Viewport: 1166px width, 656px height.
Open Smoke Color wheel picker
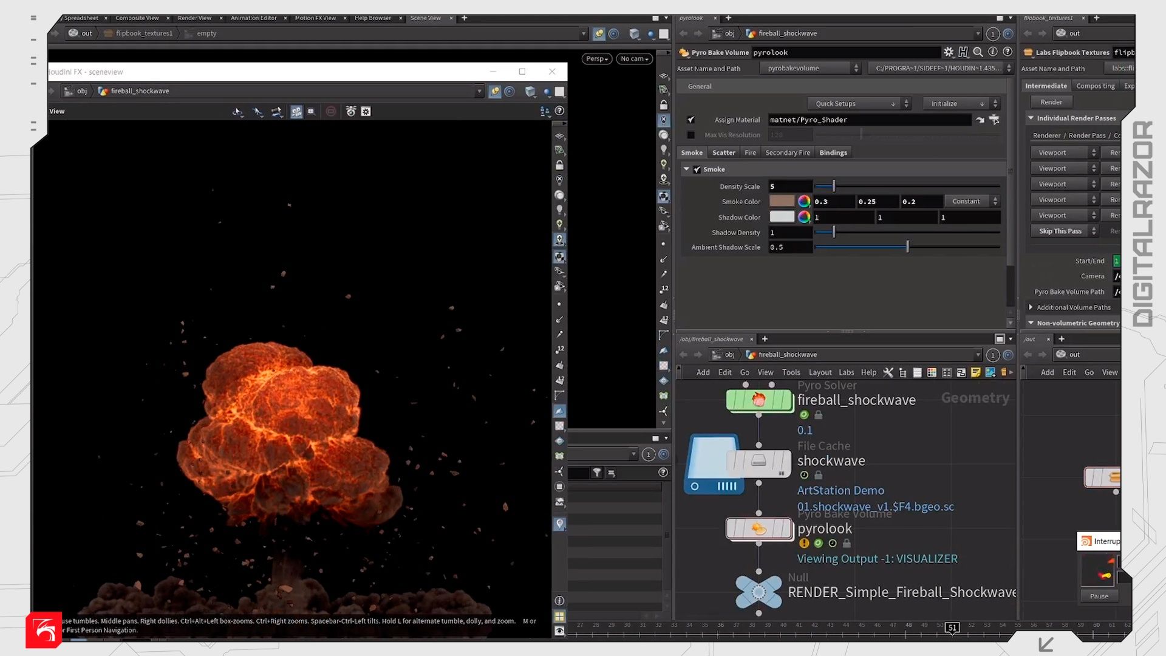point(804,202)
